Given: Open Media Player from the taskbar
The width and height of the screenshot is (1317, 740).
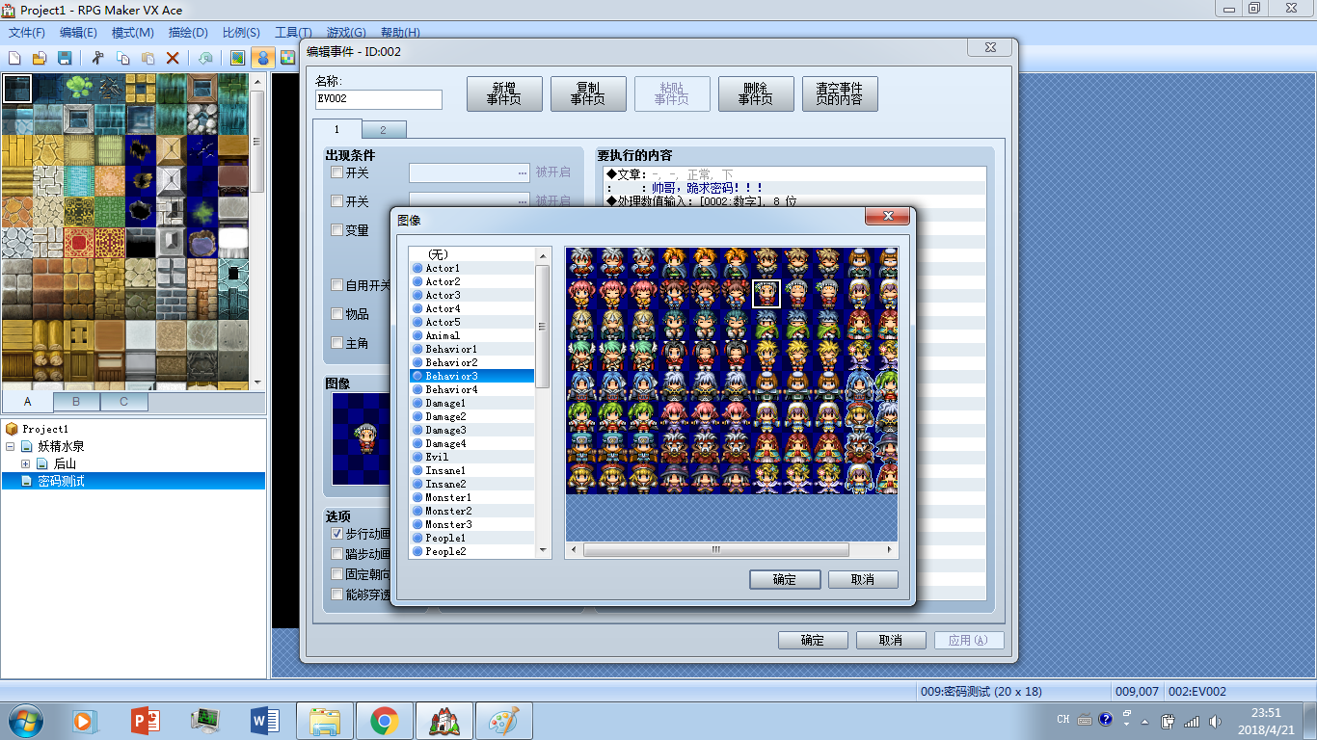Looking at the screenshot, I should 84,720.
